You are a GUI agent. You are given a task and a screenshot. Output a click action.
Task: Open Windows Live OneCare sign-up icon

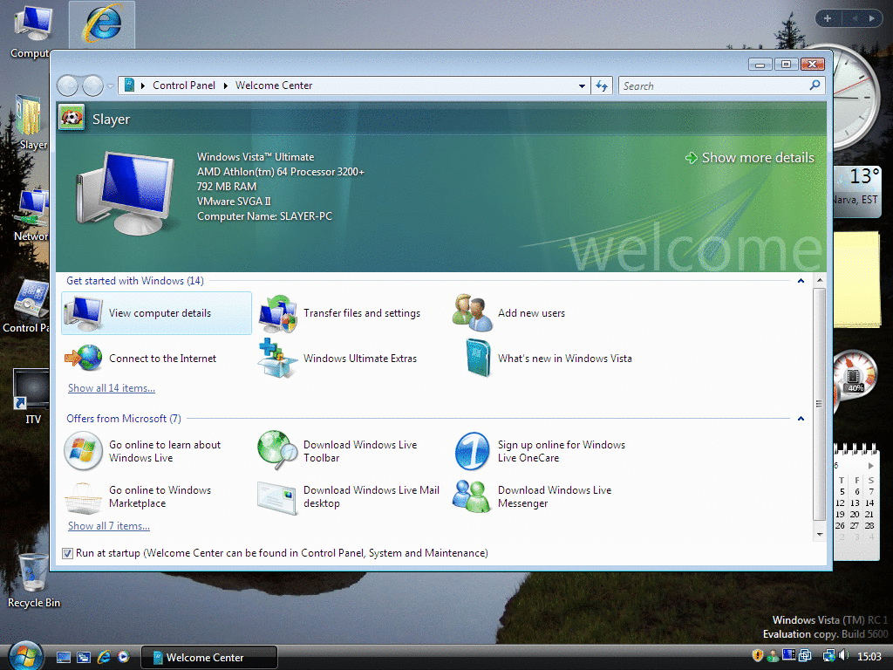pyautogui.click(x=473, y=451)
